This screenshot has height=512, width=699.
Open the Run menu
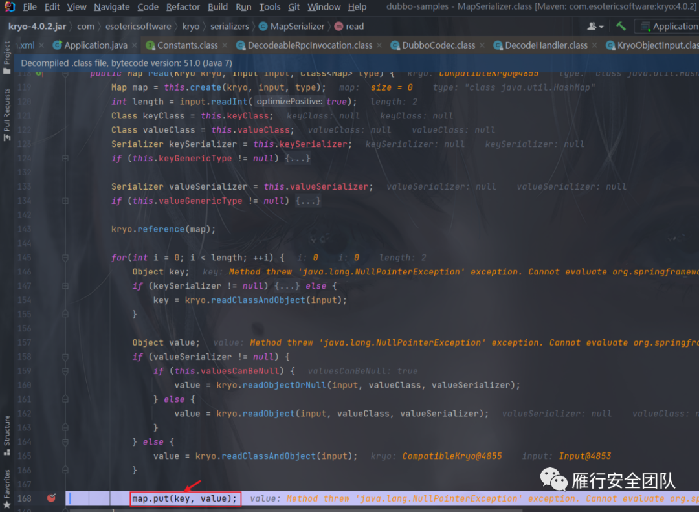click(x=243, y=7)
